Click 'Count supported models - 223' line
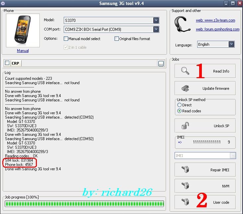Viewport: 243px width, 214px height. point(29,79)
